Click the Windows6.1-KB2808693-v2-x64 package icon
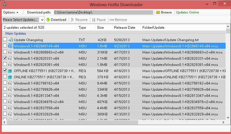 tap(10, 52)
